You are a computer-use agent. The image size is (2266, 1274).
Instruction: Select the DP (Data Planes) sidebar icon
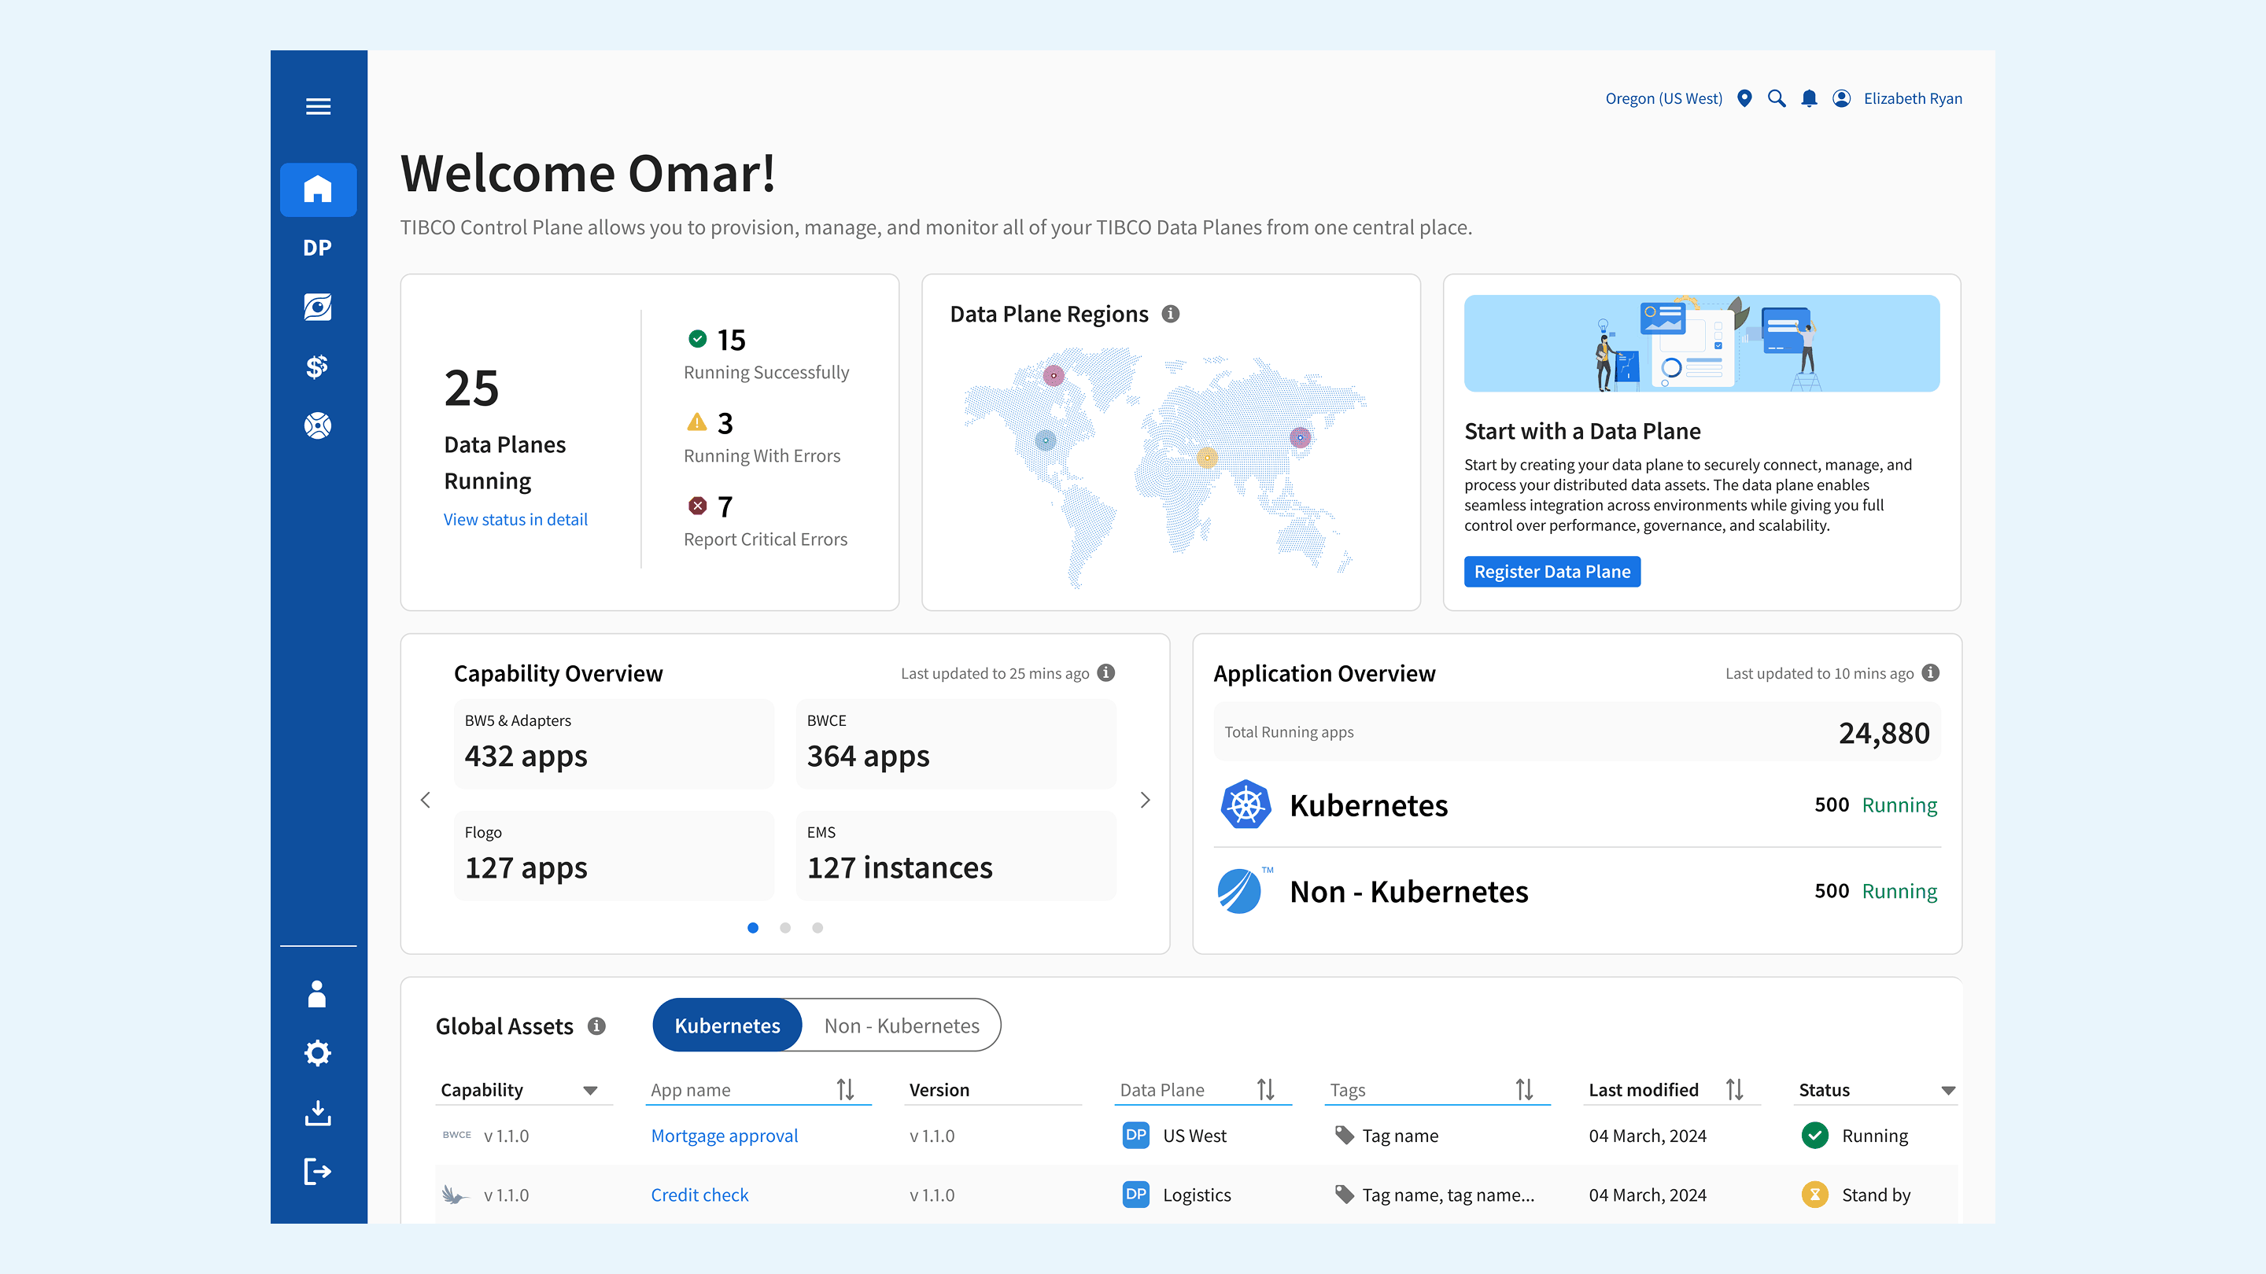[x=318, y=248]
